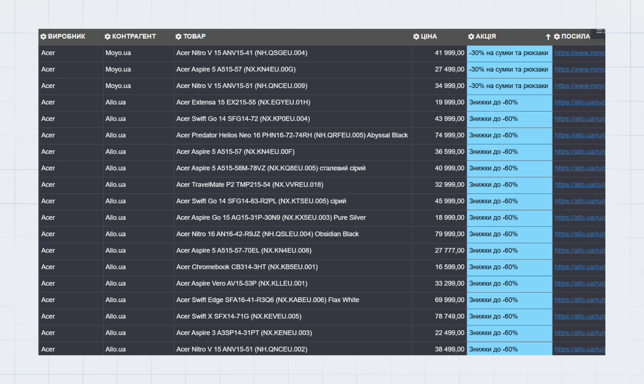Select price cell 22 499,00
This screenshot has width=644, height=384.
pos(439,333)
